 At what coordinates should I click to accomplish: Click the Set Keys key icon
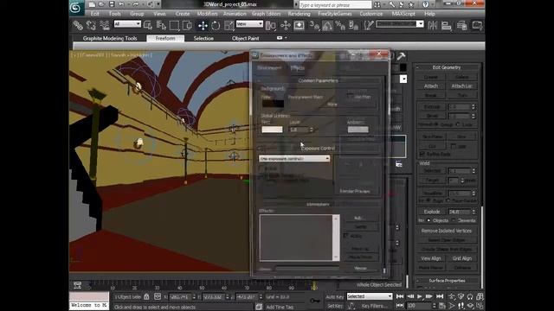(x=315, y=301)
